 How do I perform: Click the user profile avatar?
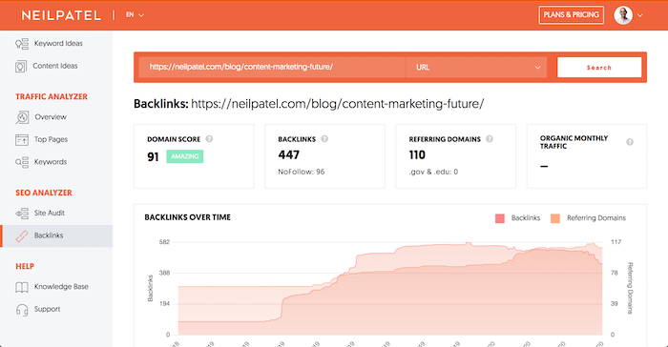click(x=623, y=15)
